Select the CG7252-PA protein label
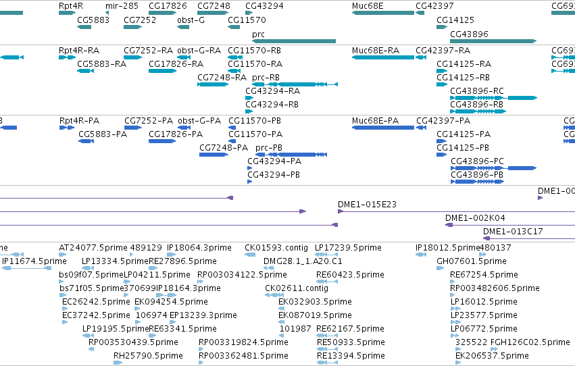The width and height of the screenshot is (575, 366). point(149,120)
